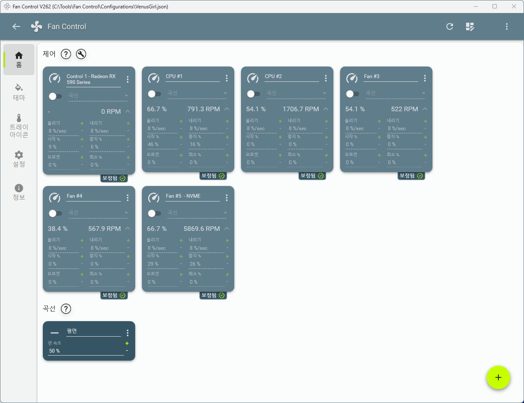Open 곡선 dropdown on Radeon RX 590 card
The height and width of the screenshot is (403, 524).
[x=98, y=96]
